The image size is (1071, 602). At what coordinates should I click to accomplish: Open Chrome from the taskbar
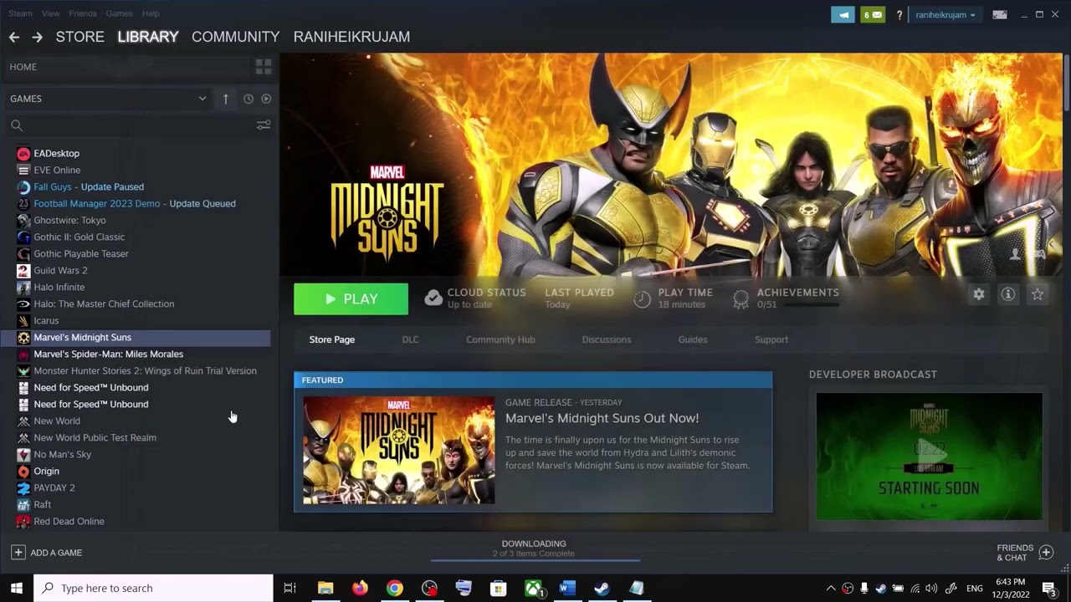pyautogui.click(x=394, y=589)
